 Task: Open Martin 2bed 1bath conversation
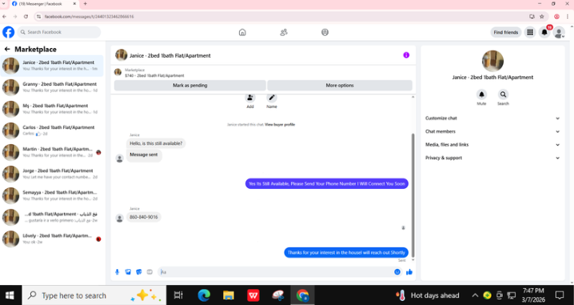(x=52, y=152)
